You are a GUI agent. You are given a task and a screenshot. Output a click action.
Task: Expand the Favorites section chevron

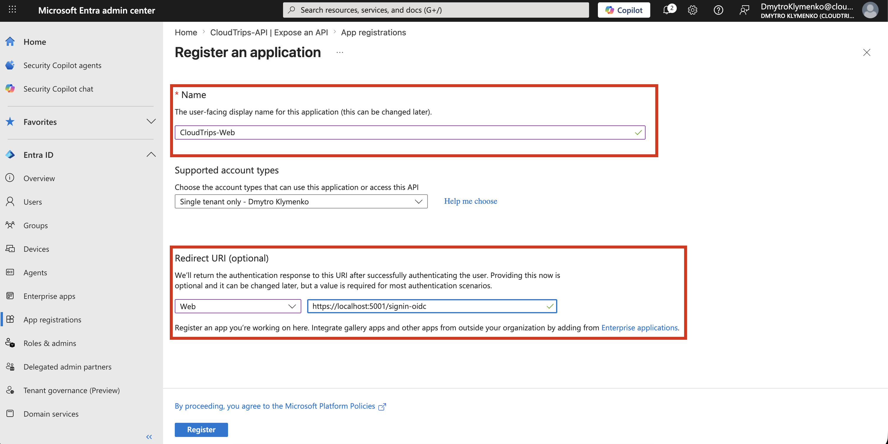tap(151, 121)
